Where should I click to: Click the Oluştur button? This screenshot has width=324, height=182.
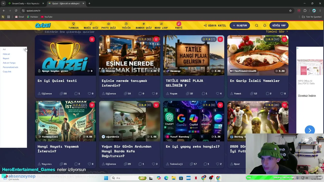pos(240,26)
